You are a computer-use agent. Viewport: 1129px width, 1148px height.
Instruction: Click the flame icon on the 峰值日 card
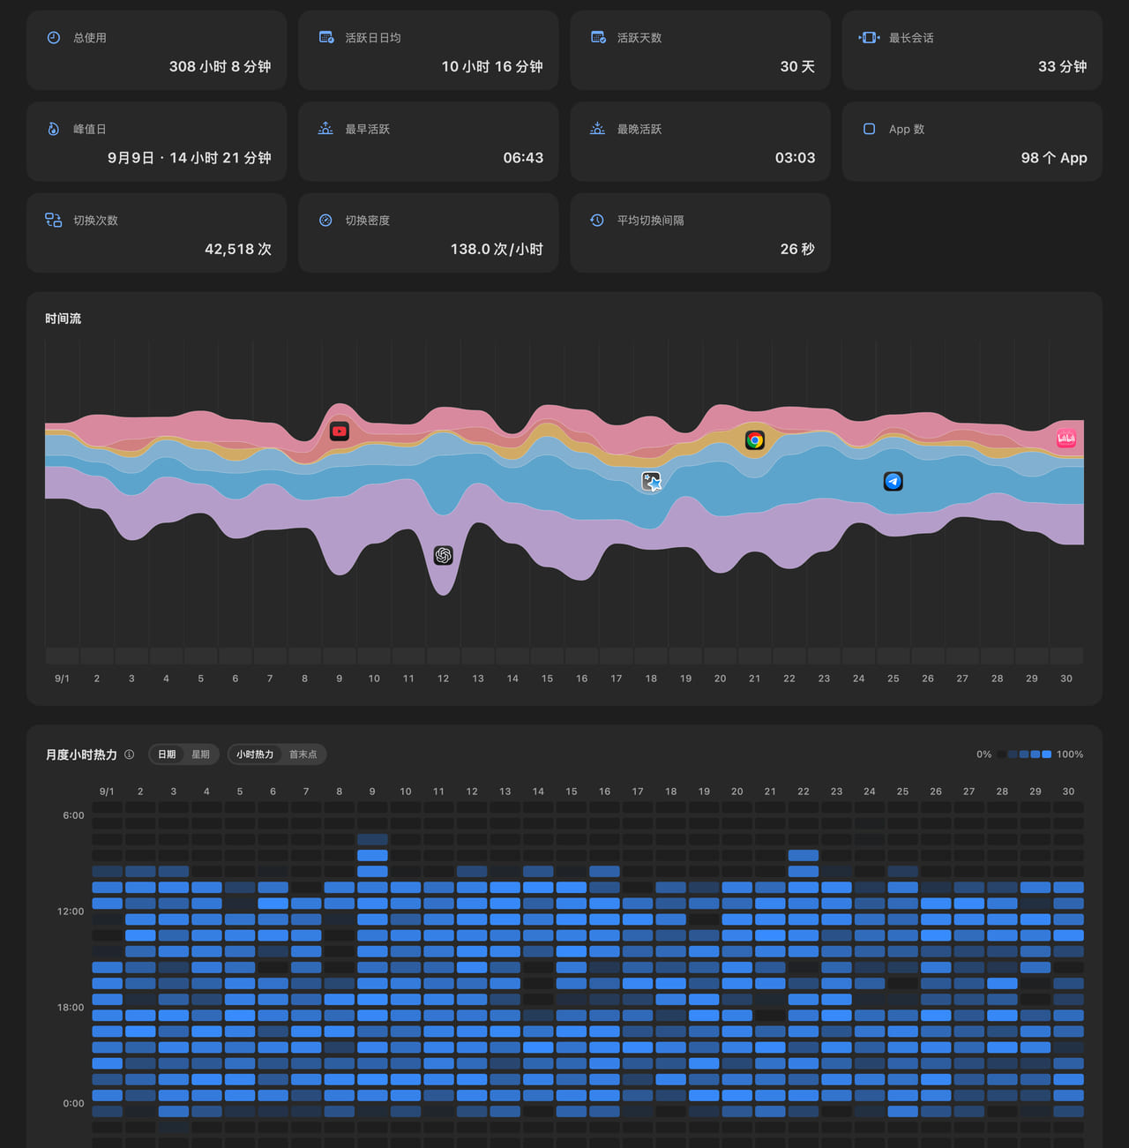tap(54, 129)
